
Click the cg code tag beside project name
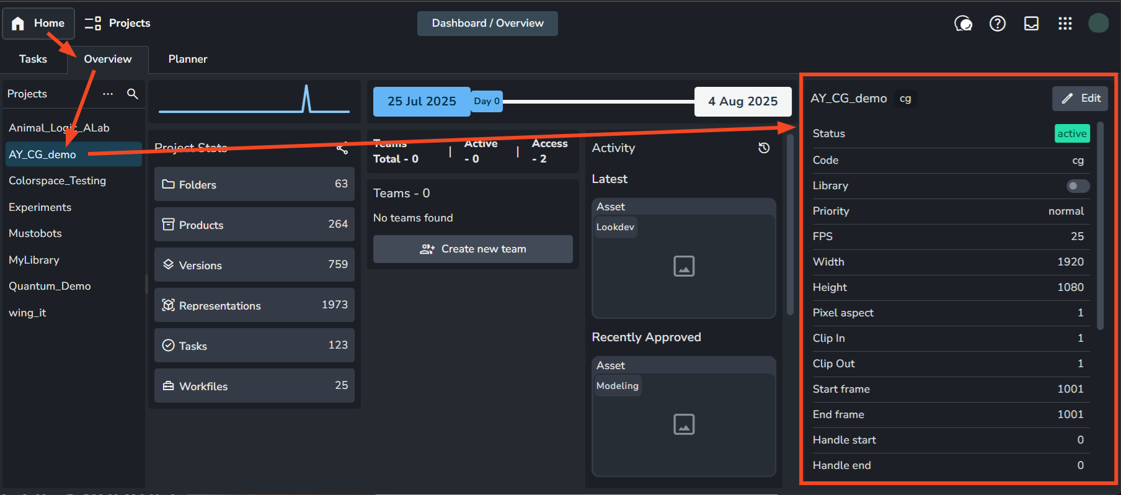905,99
